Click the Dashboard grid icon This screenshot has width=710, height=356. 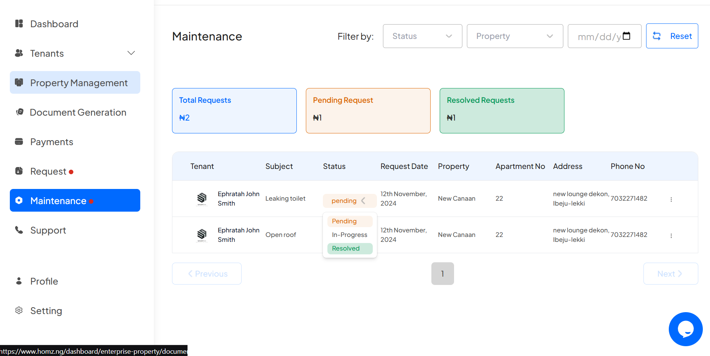pos(19,24)
